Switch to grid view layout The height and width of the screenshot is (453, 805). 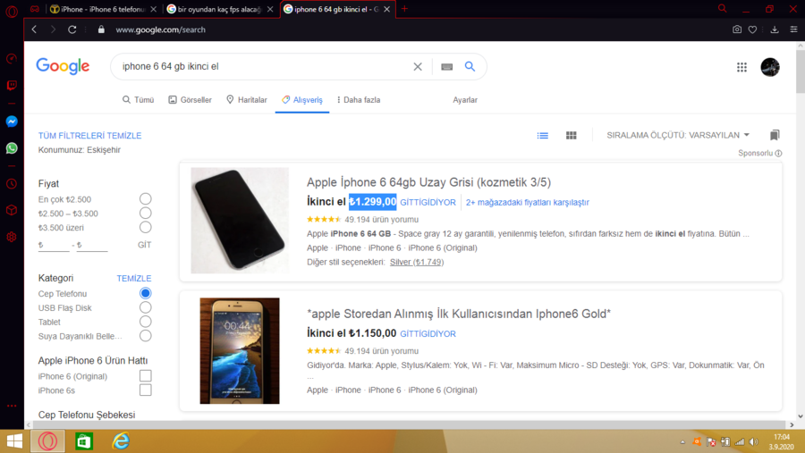click(572, 136)
